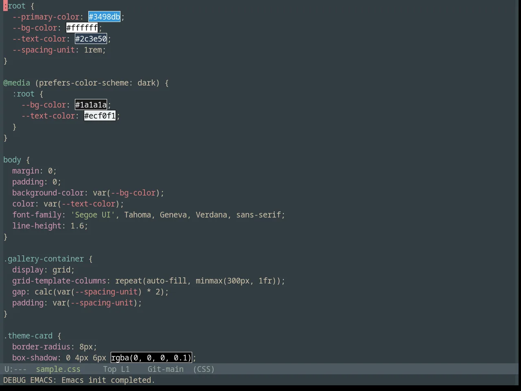Click the '@media' keyword
Image resolution: width=521 pixels, height=391 pixels.
tap(17, 83)
